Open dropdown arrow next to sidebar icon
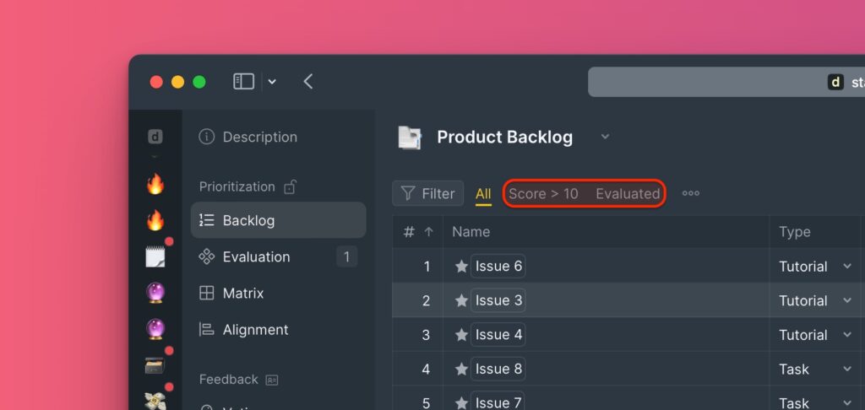 point(272,82)
